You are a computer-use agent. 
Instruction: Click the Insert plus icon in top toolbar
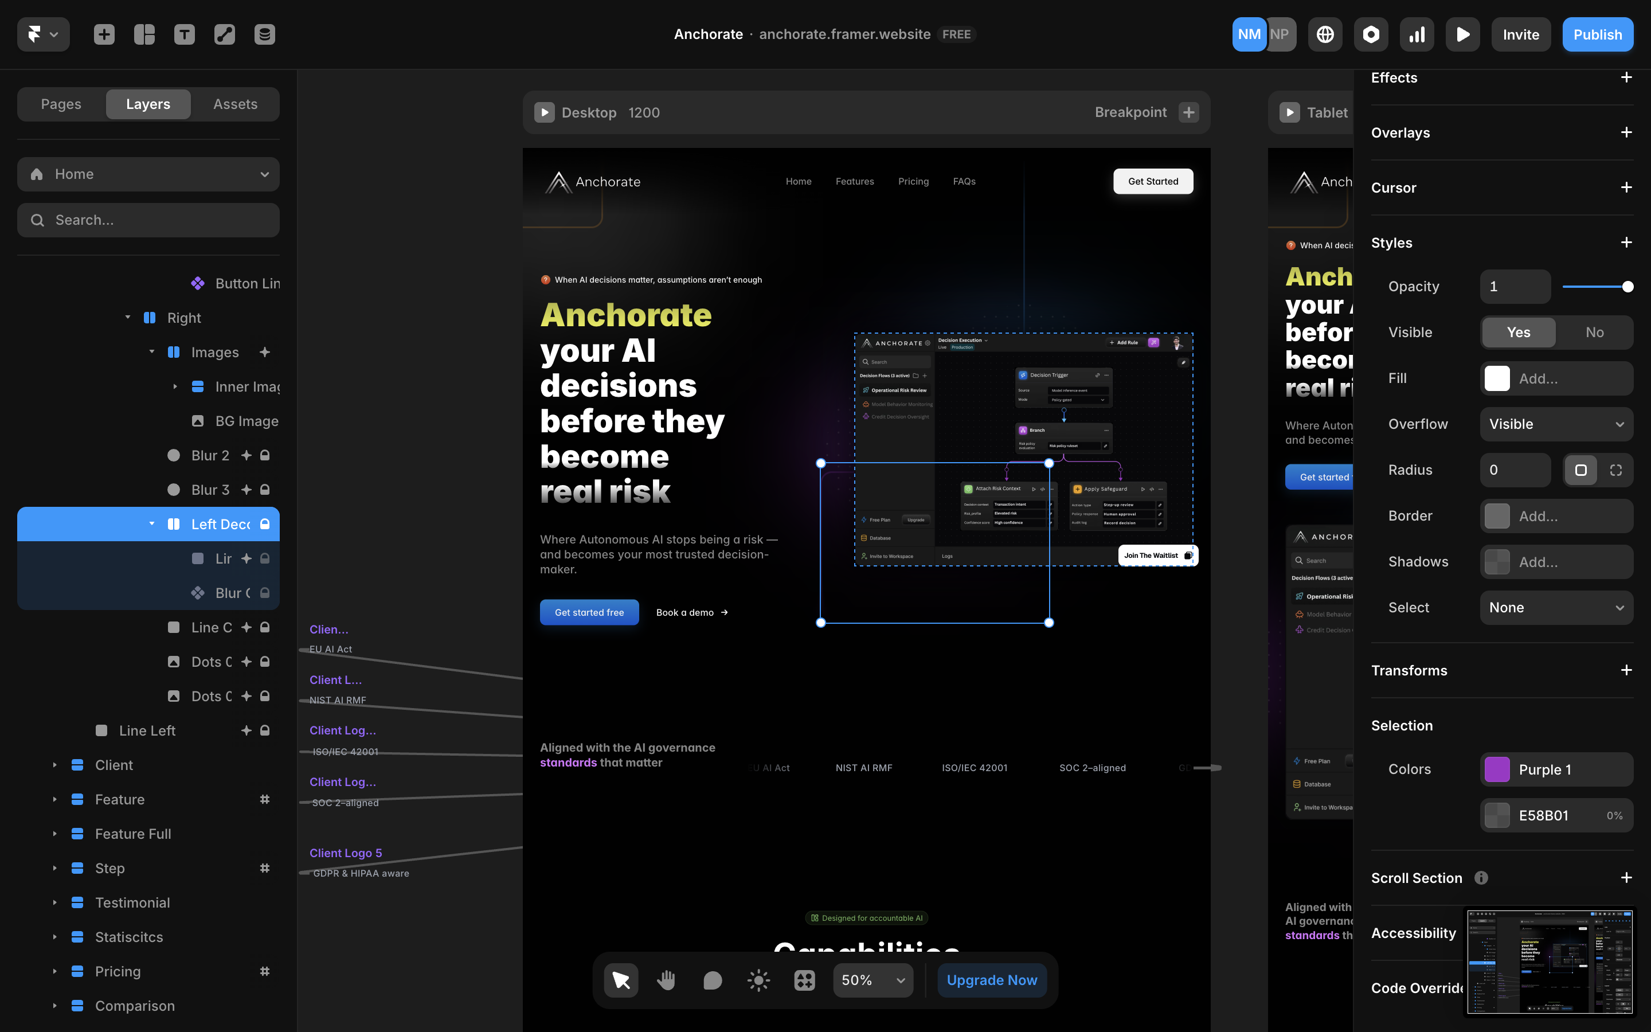[x=104, y=34]
